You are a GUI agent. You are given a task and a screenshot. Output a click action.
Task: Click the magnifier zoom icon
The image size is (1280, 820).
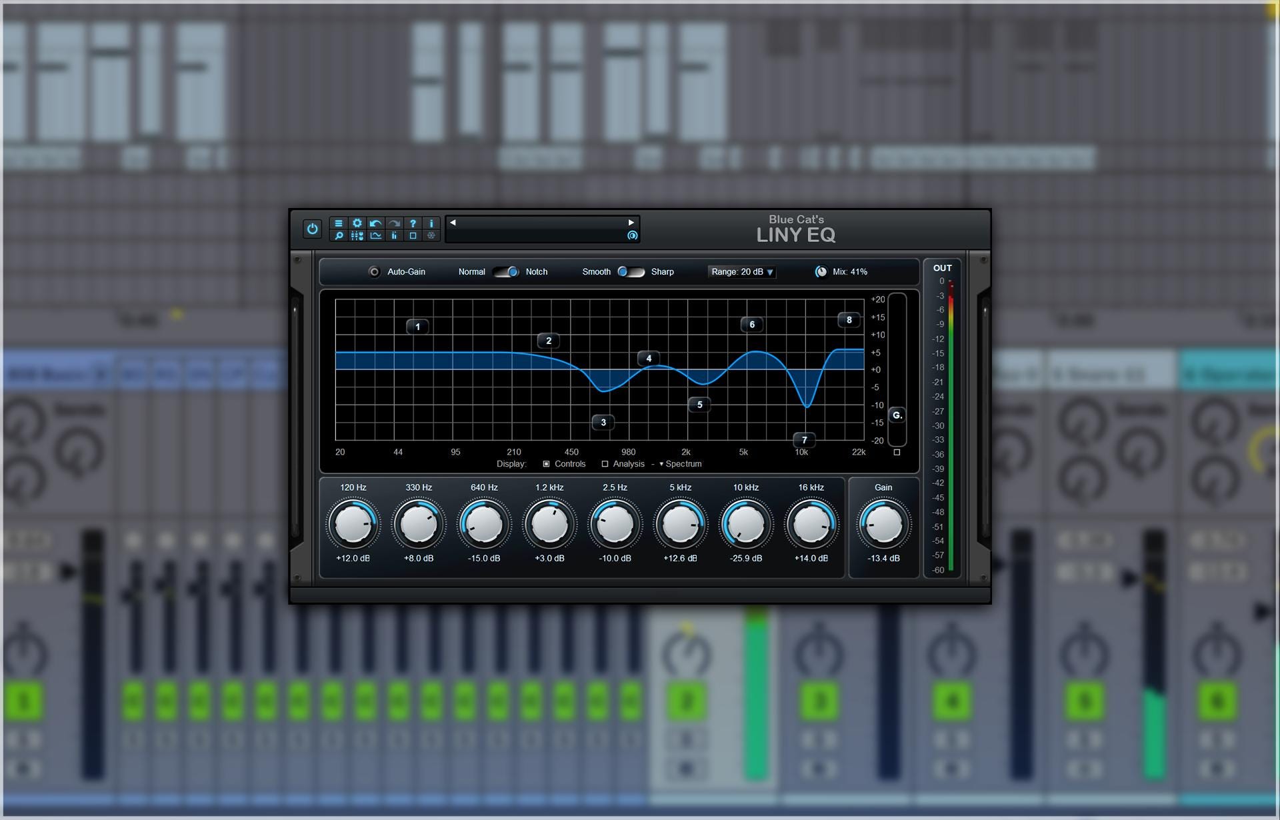339,235
